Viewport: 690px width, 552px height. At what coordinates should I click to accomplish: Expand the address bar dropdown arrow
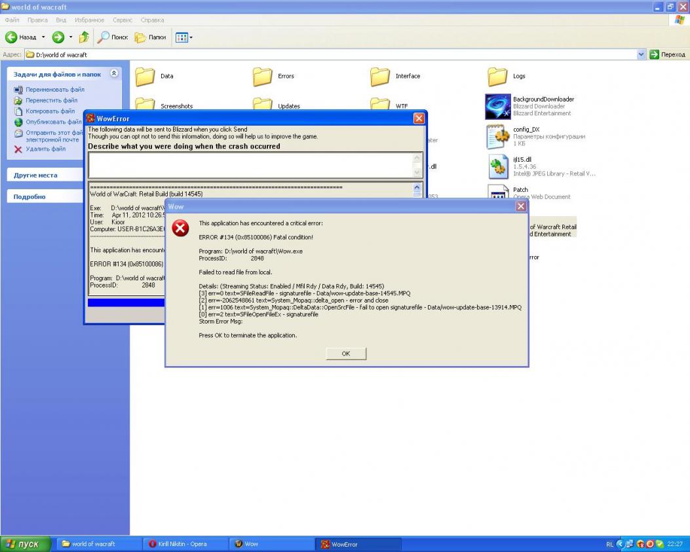click(x=641, y=55)
